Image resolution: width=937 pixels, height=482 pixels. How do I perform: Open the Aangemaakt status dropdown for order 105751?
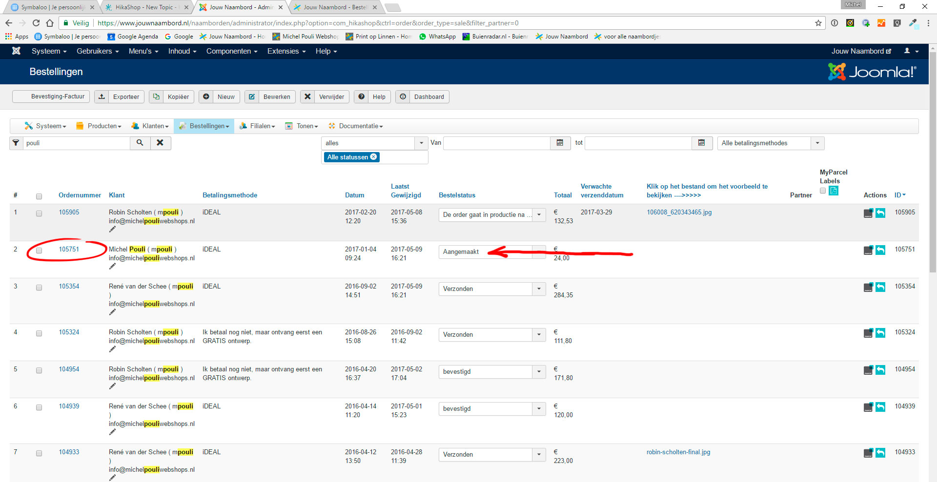coord(492,251)
